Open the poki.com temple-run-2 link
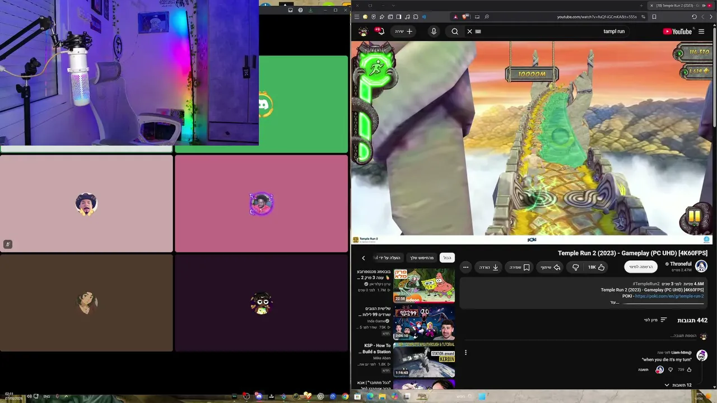This screenshot has width=717, height=403. point(669,296)
